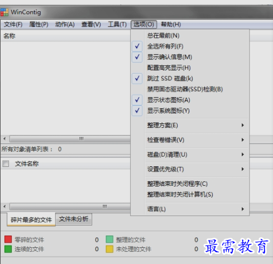
Task: Uncheck 显示确认信息(M) option
Action: (x=190, y=57)
